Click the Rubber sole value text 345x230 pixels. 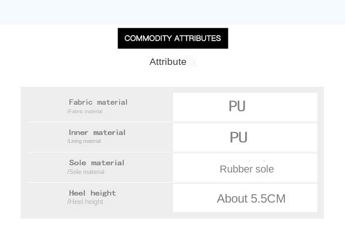[247, 169]
